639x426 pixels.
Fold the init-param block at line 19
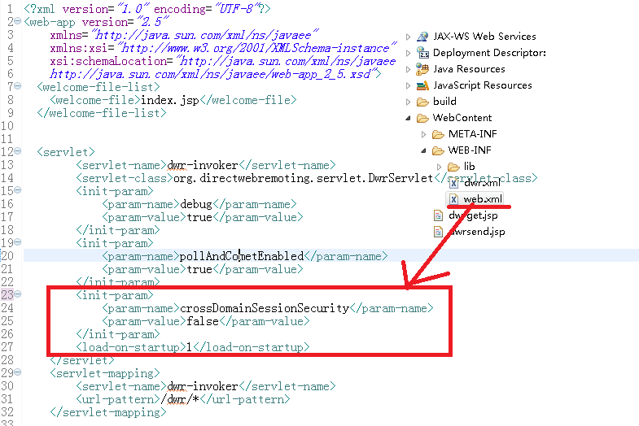tap(18, 242)
